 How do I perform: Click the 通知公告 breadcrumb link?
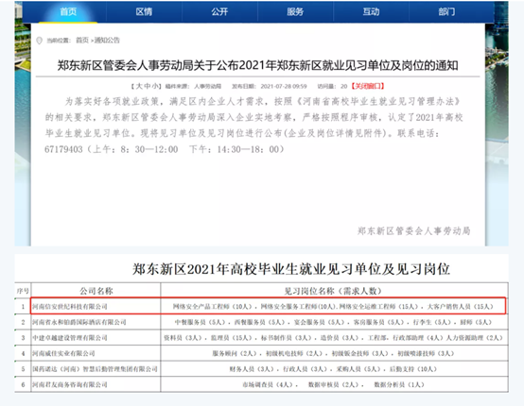point(107,41)
